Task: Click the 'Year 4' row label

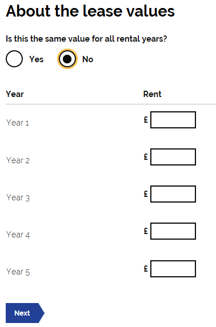Action: (x=18, y=235)
